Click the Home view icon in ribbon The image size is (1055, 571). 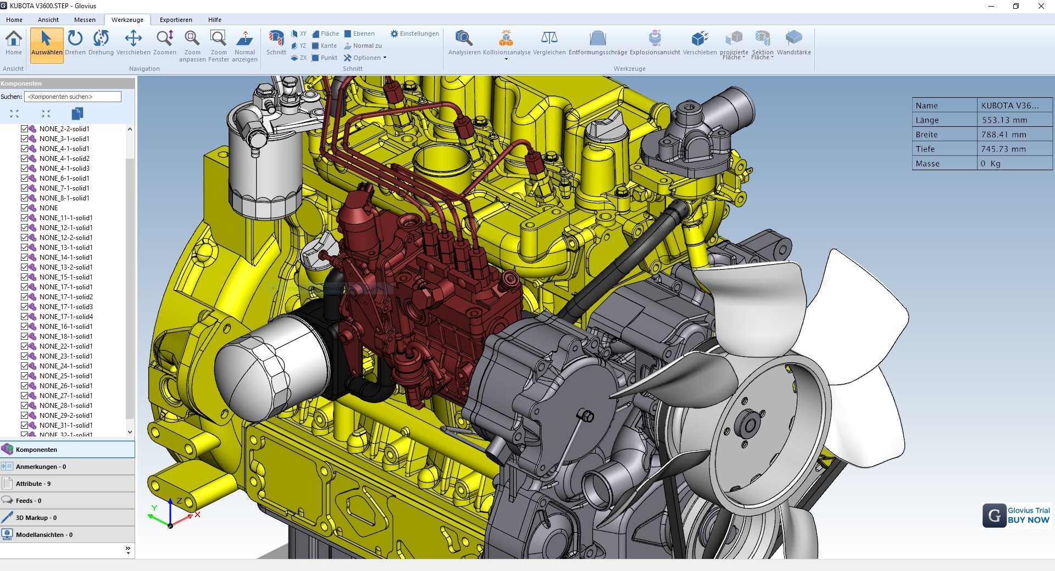click(x=14, y=43)
